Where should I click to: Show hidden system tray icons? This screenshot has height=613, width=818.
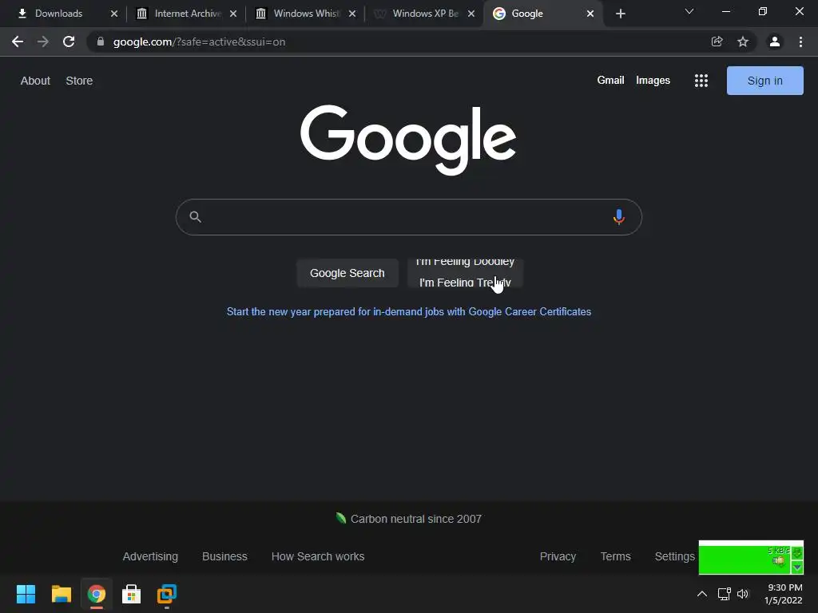point(702,594)
